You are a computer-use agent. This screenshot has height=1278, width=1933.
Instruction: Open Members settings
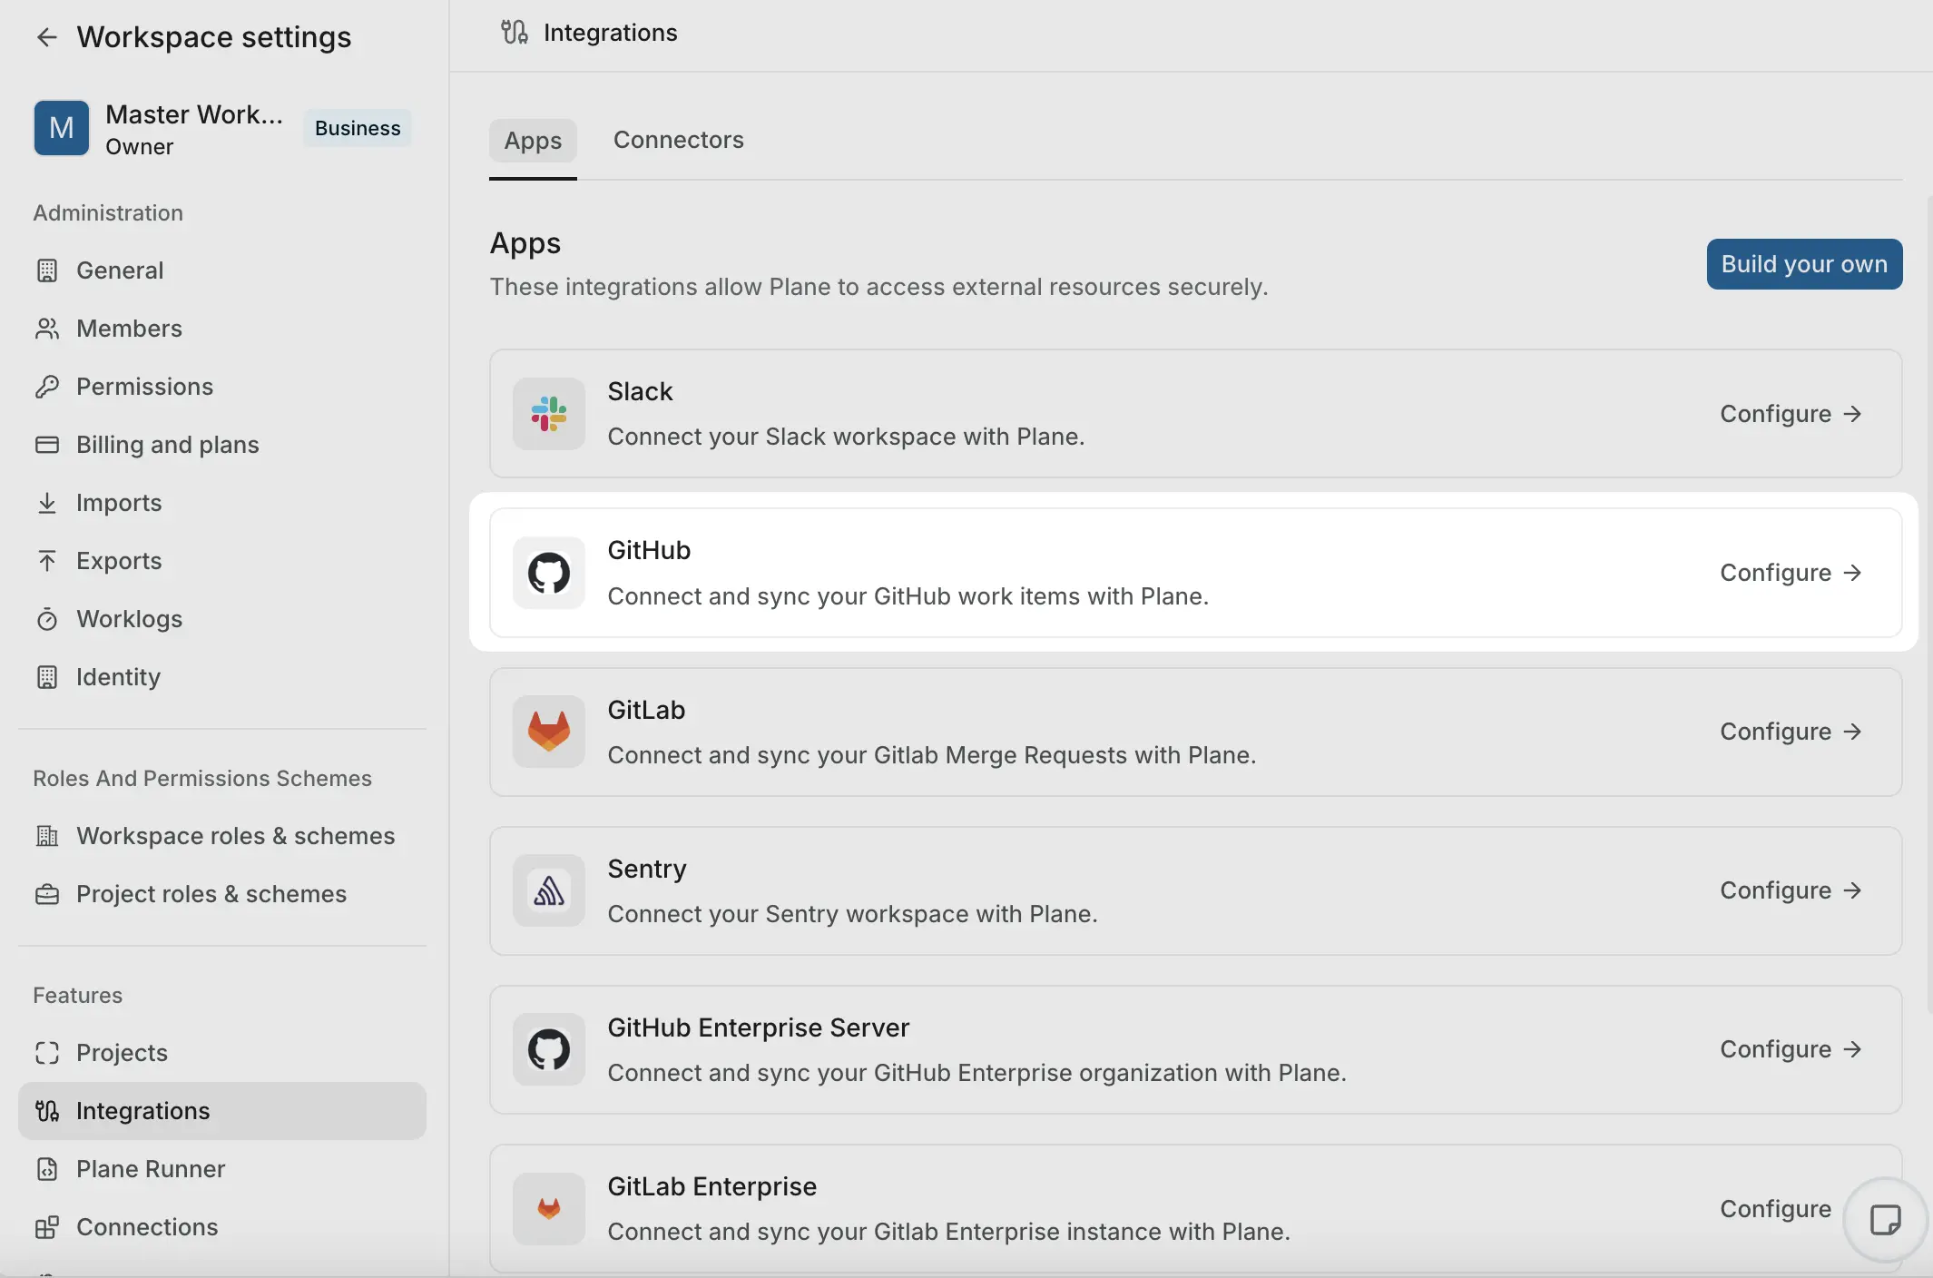point(222,329)
